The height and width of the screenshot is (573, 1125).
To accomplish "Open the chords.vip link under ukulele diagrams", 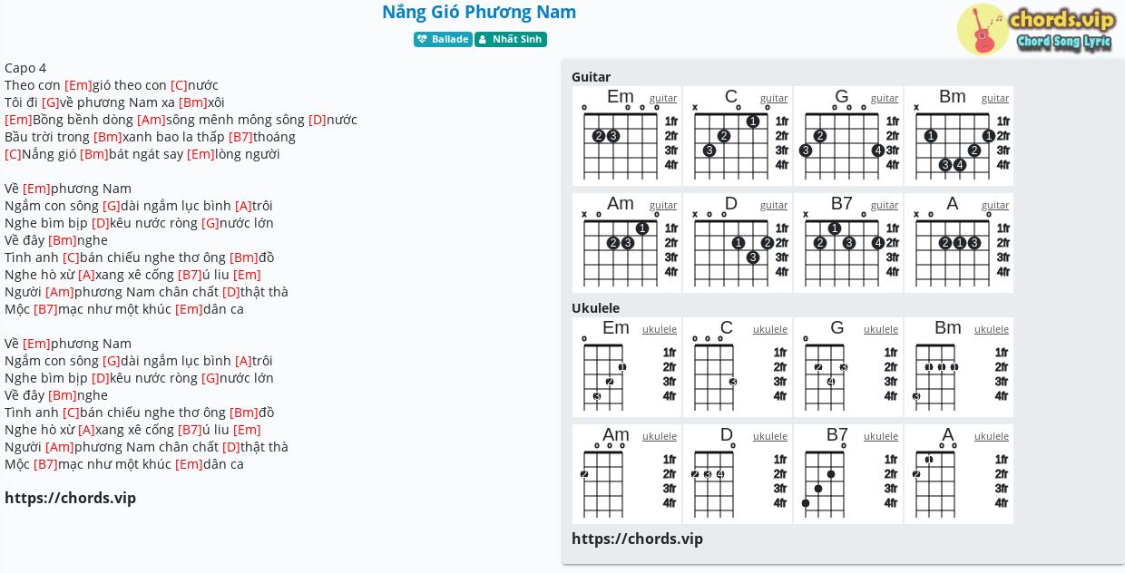I will pyautogui.click(x=637, y=539).
